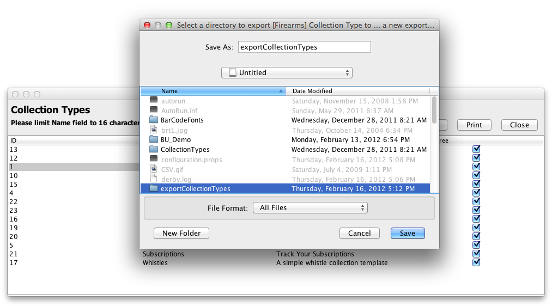This screenshot has height=307, width=552.
Task: Click the derby.log file icon
Action: 153,179
